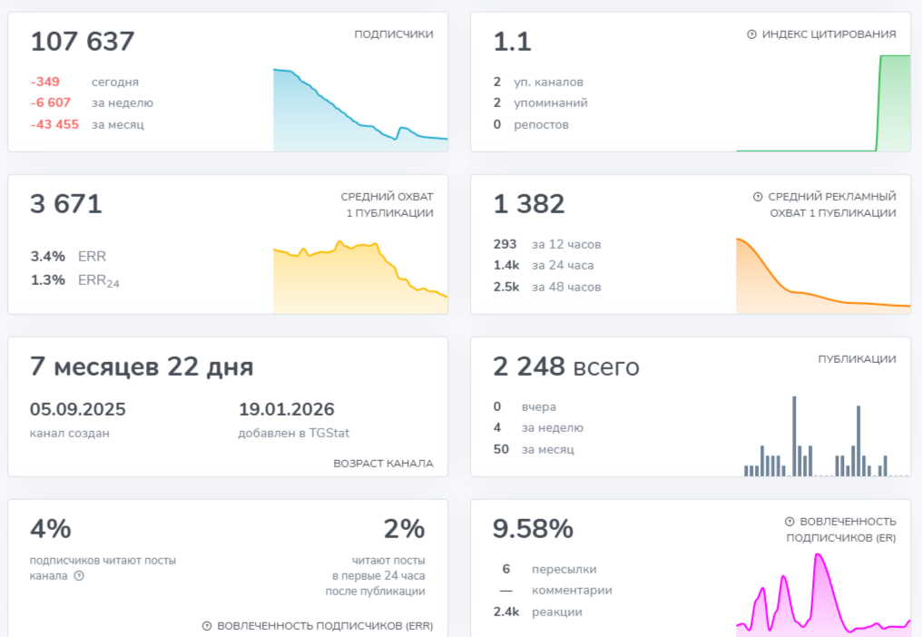Select the СРЕДНИЙ ОХВАТ 1 ПУБЛИКАЦИИ heading
This screenshot has width=922, height=637.
pyautogui.click(x=387, y=204)
